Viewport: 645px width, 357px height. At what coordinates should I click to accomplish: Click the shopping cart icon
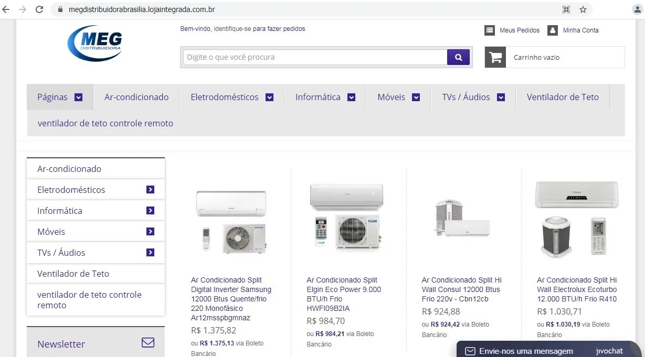(495, 57)
